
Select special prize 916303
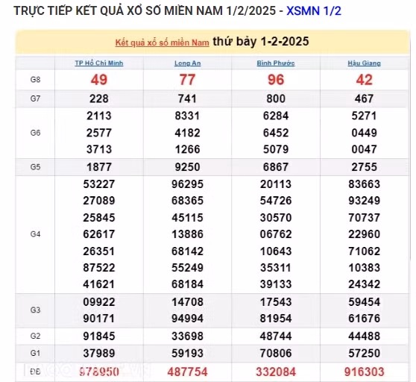click(365, 372)
